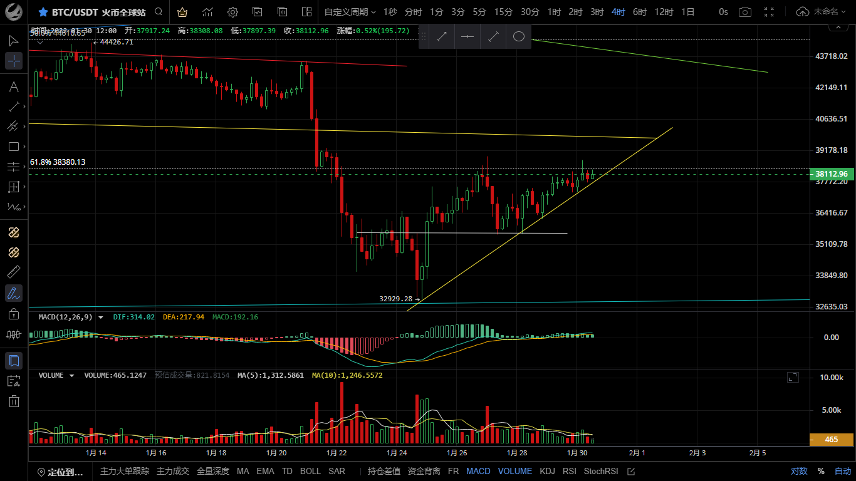Choose the horizontal line in floating toolbar

click(467, 37)
